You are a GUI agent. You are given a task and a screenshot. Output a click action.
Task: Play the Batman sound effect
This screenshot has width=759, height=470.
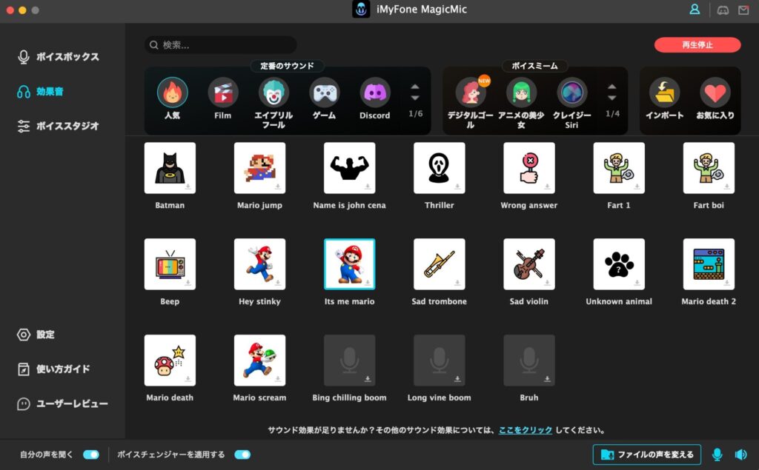click(170, 168)
